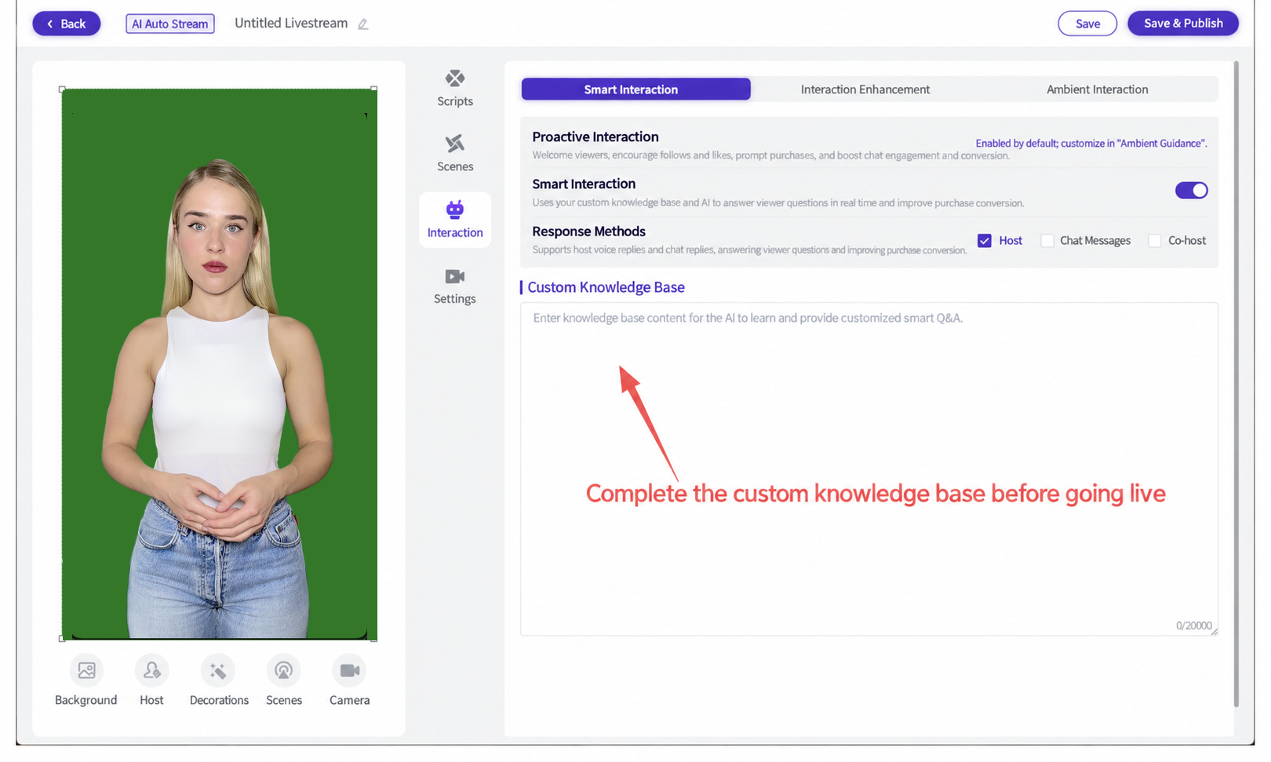
Task: Open the Scenes panel in the side menu
Action: tap(455, 153)
